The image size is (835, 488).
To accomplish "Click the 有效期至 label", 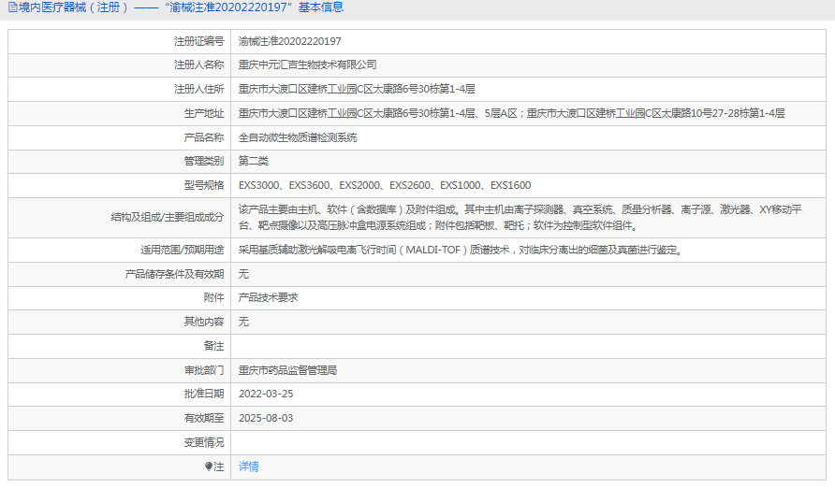I will 204,419.
